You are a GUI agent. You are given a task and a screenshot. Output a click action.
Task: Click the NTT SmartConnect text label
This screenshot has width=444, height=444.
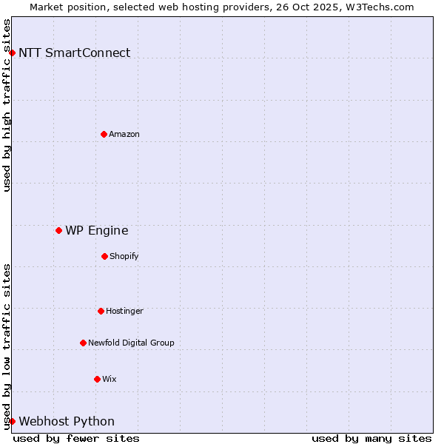coord(74,53)
